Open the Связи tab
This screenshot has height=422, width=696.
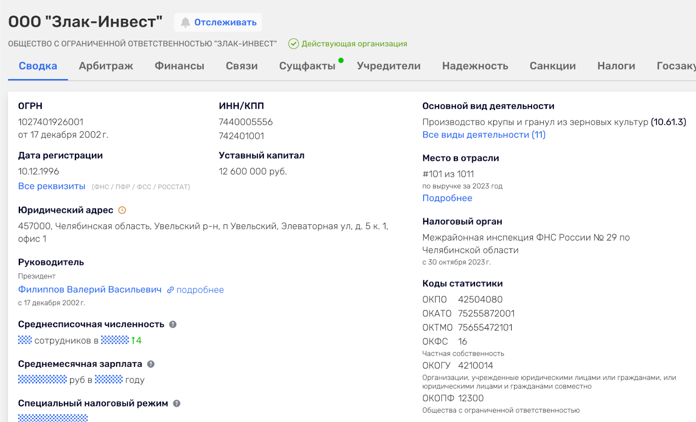click(241, 66)
